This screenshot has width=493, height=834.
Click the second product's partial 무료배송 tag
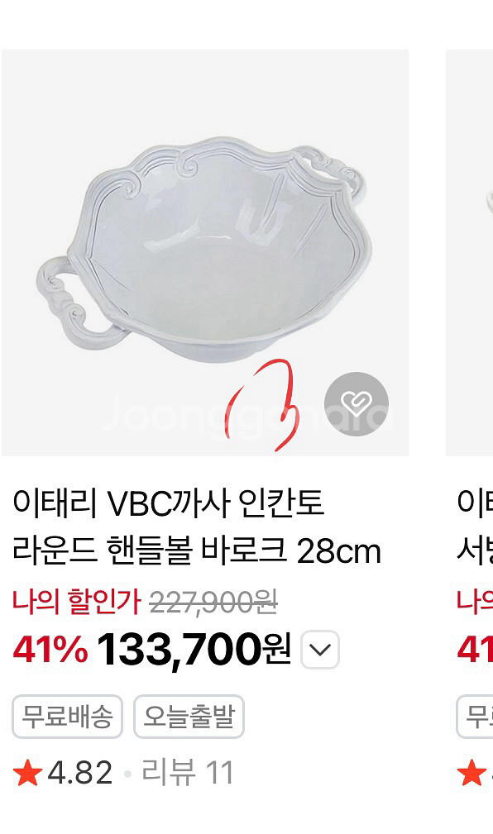(x=475, y=716)
